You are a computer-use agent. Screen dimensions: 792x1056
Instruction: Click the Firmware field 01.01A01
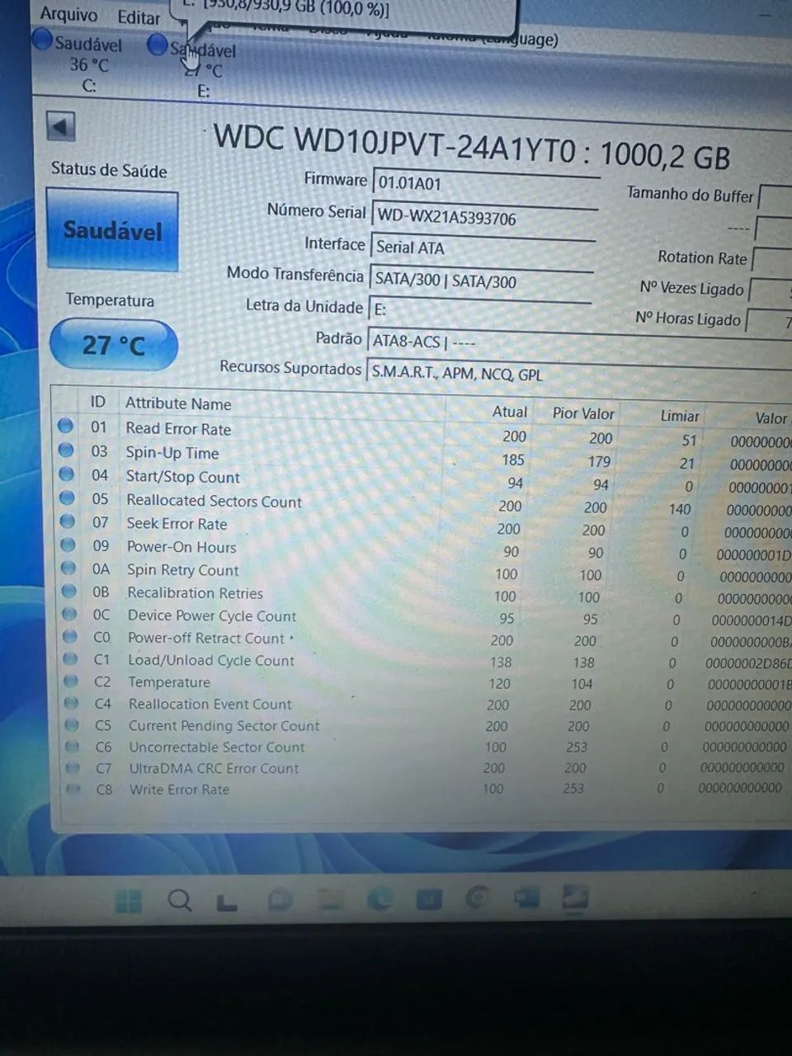pos(486,184)
